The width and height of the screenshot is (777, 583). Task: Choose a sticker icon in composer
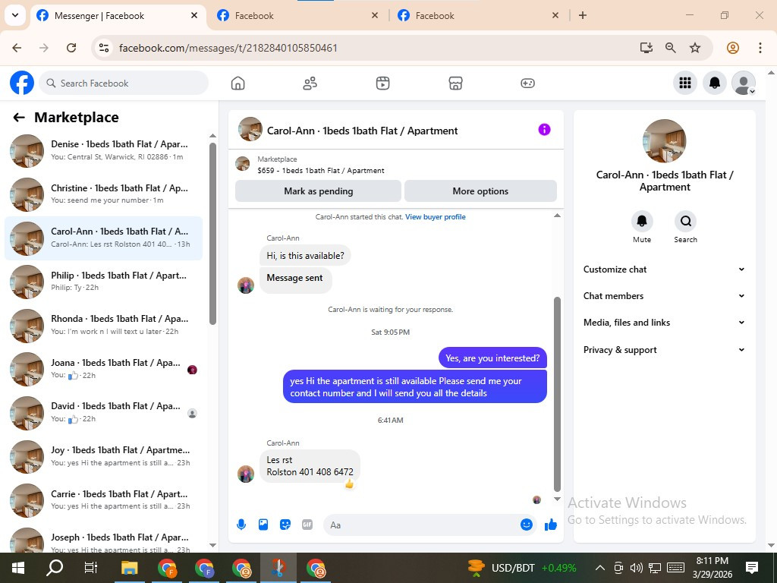[x=285, y=525]
